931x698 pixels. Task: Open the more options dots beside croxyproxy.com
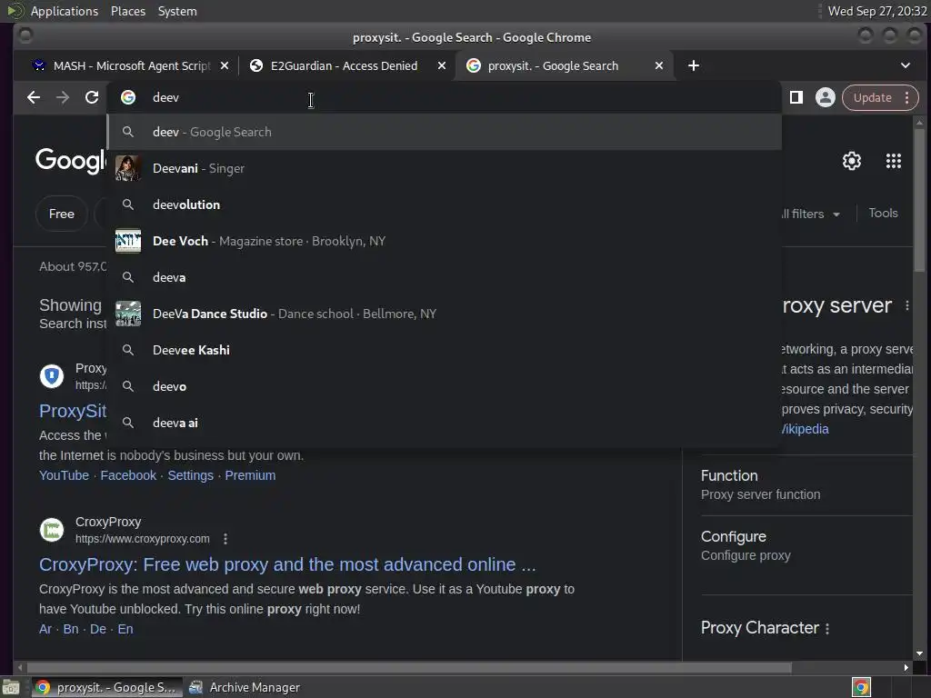225,539
